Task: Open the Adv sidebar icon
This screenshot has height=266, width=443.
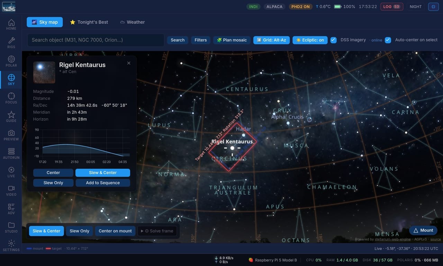Action: (11, 209)
